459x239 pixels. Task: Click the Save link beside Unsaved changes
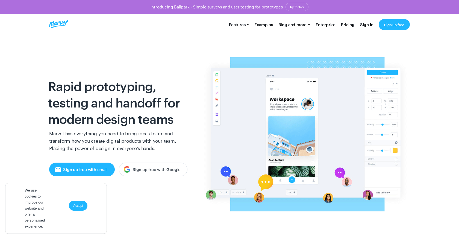click(x=392, y=78)
